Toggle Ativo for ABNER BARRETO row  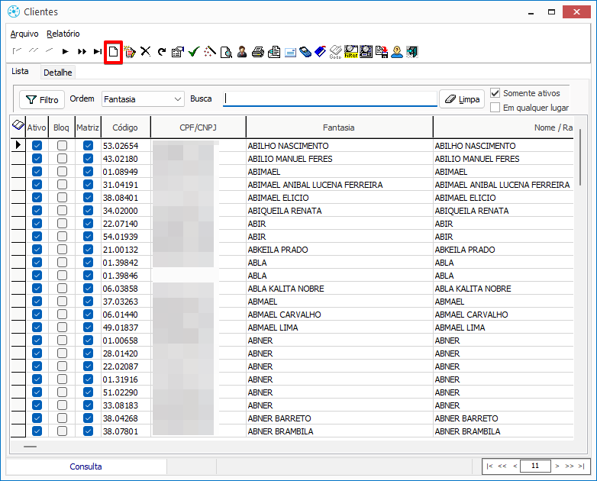37,418
